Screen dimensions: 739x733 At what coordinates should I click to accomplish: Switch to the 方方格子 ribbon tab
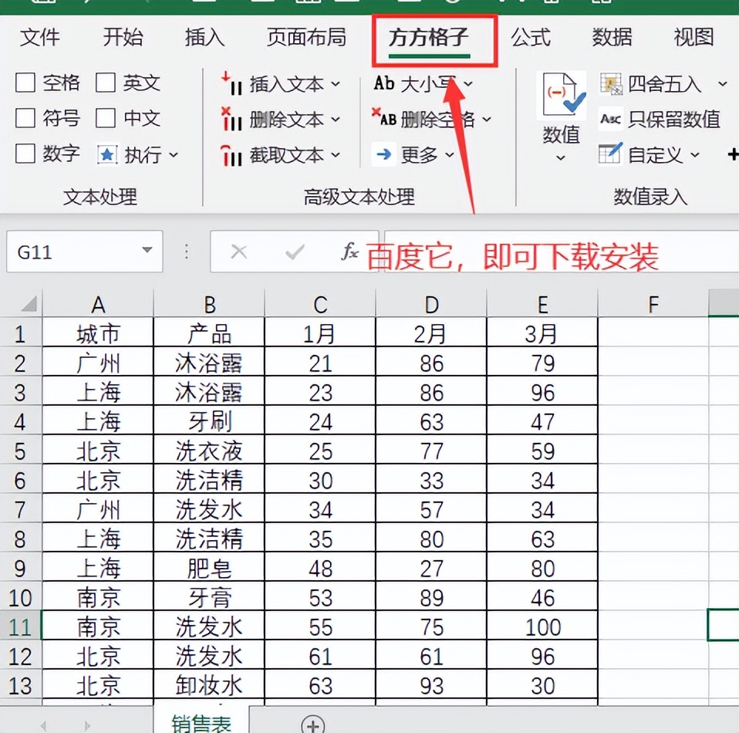point(429,37)
